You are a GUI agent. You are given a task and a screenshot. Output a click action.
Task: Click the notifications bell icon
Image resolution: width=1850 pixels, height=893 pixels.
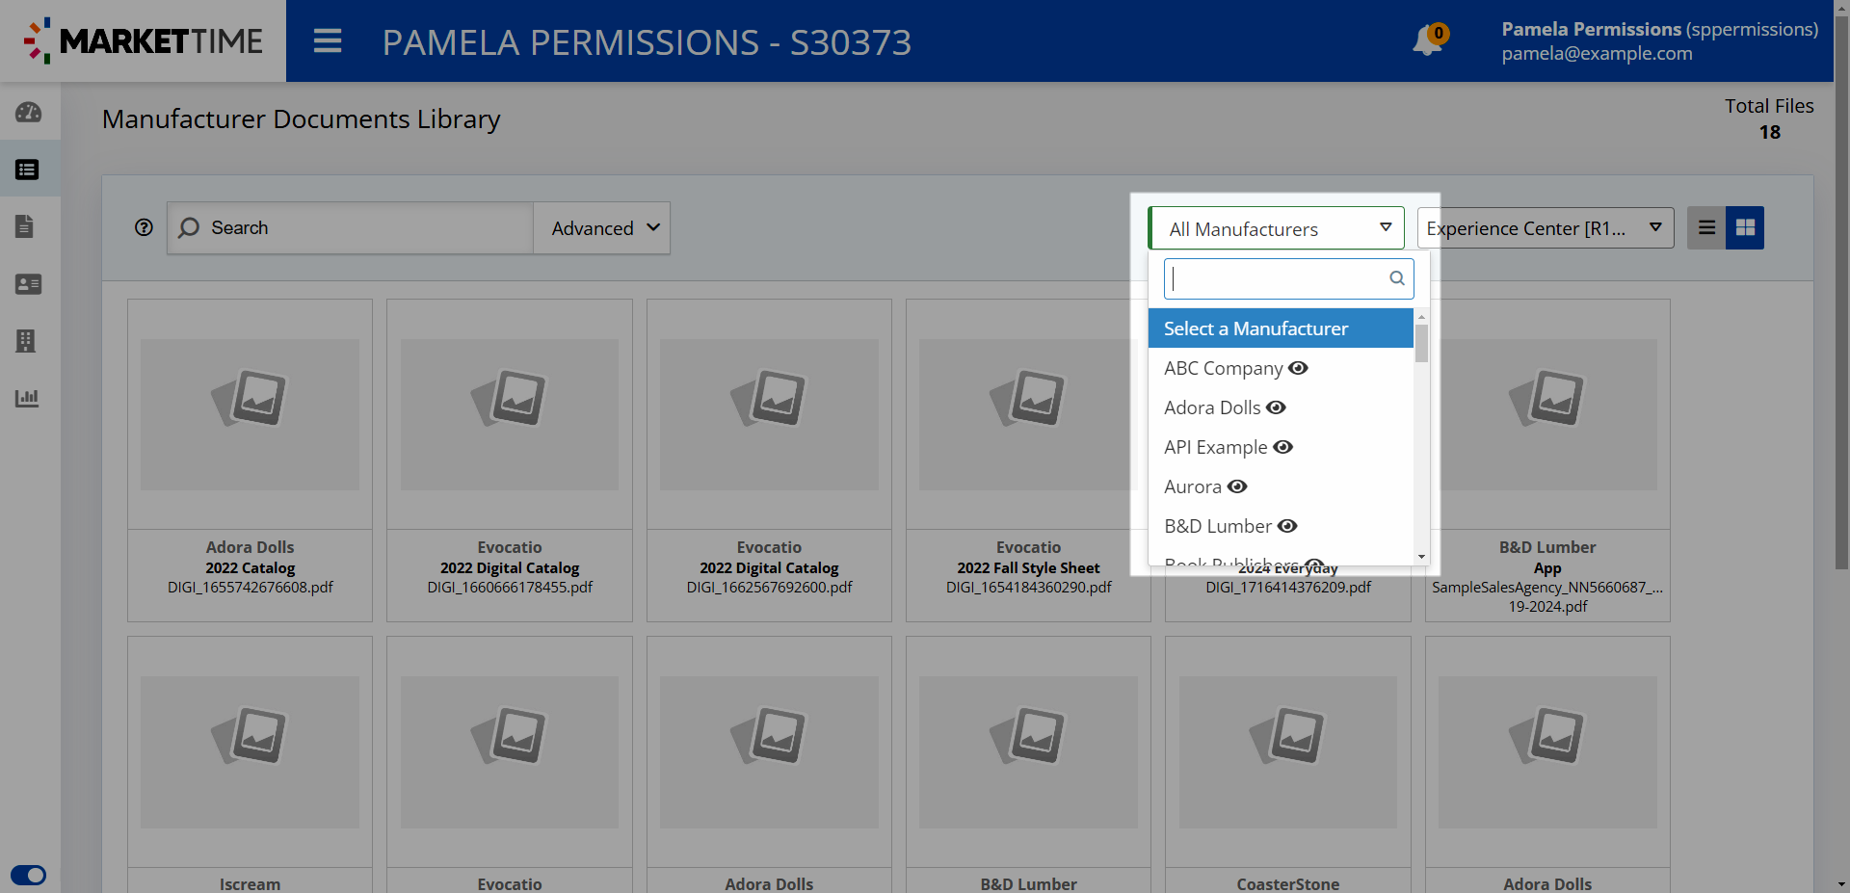(x=1427, y=40)
